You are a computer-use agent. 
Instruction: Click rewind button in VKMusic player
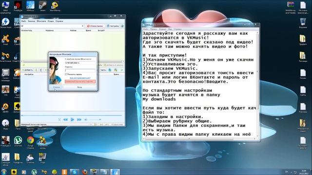pyautogui.click(x=65, y=120)
